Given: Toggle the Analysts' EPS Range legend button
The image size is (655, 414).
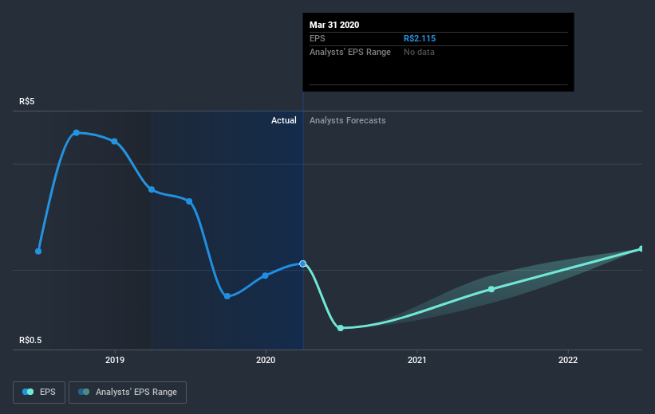Looking at the screenshot, I should click(x=128, y=392).
